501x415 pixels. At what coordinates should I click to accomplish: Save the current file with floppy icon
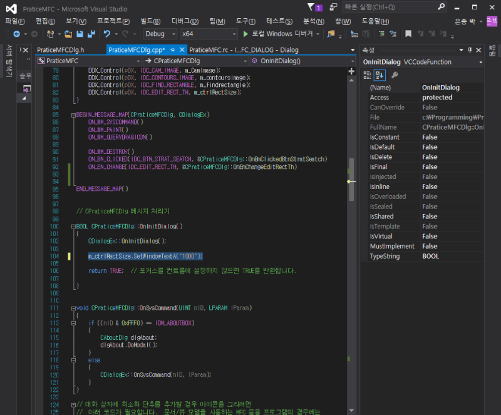[x=80, y=34]
